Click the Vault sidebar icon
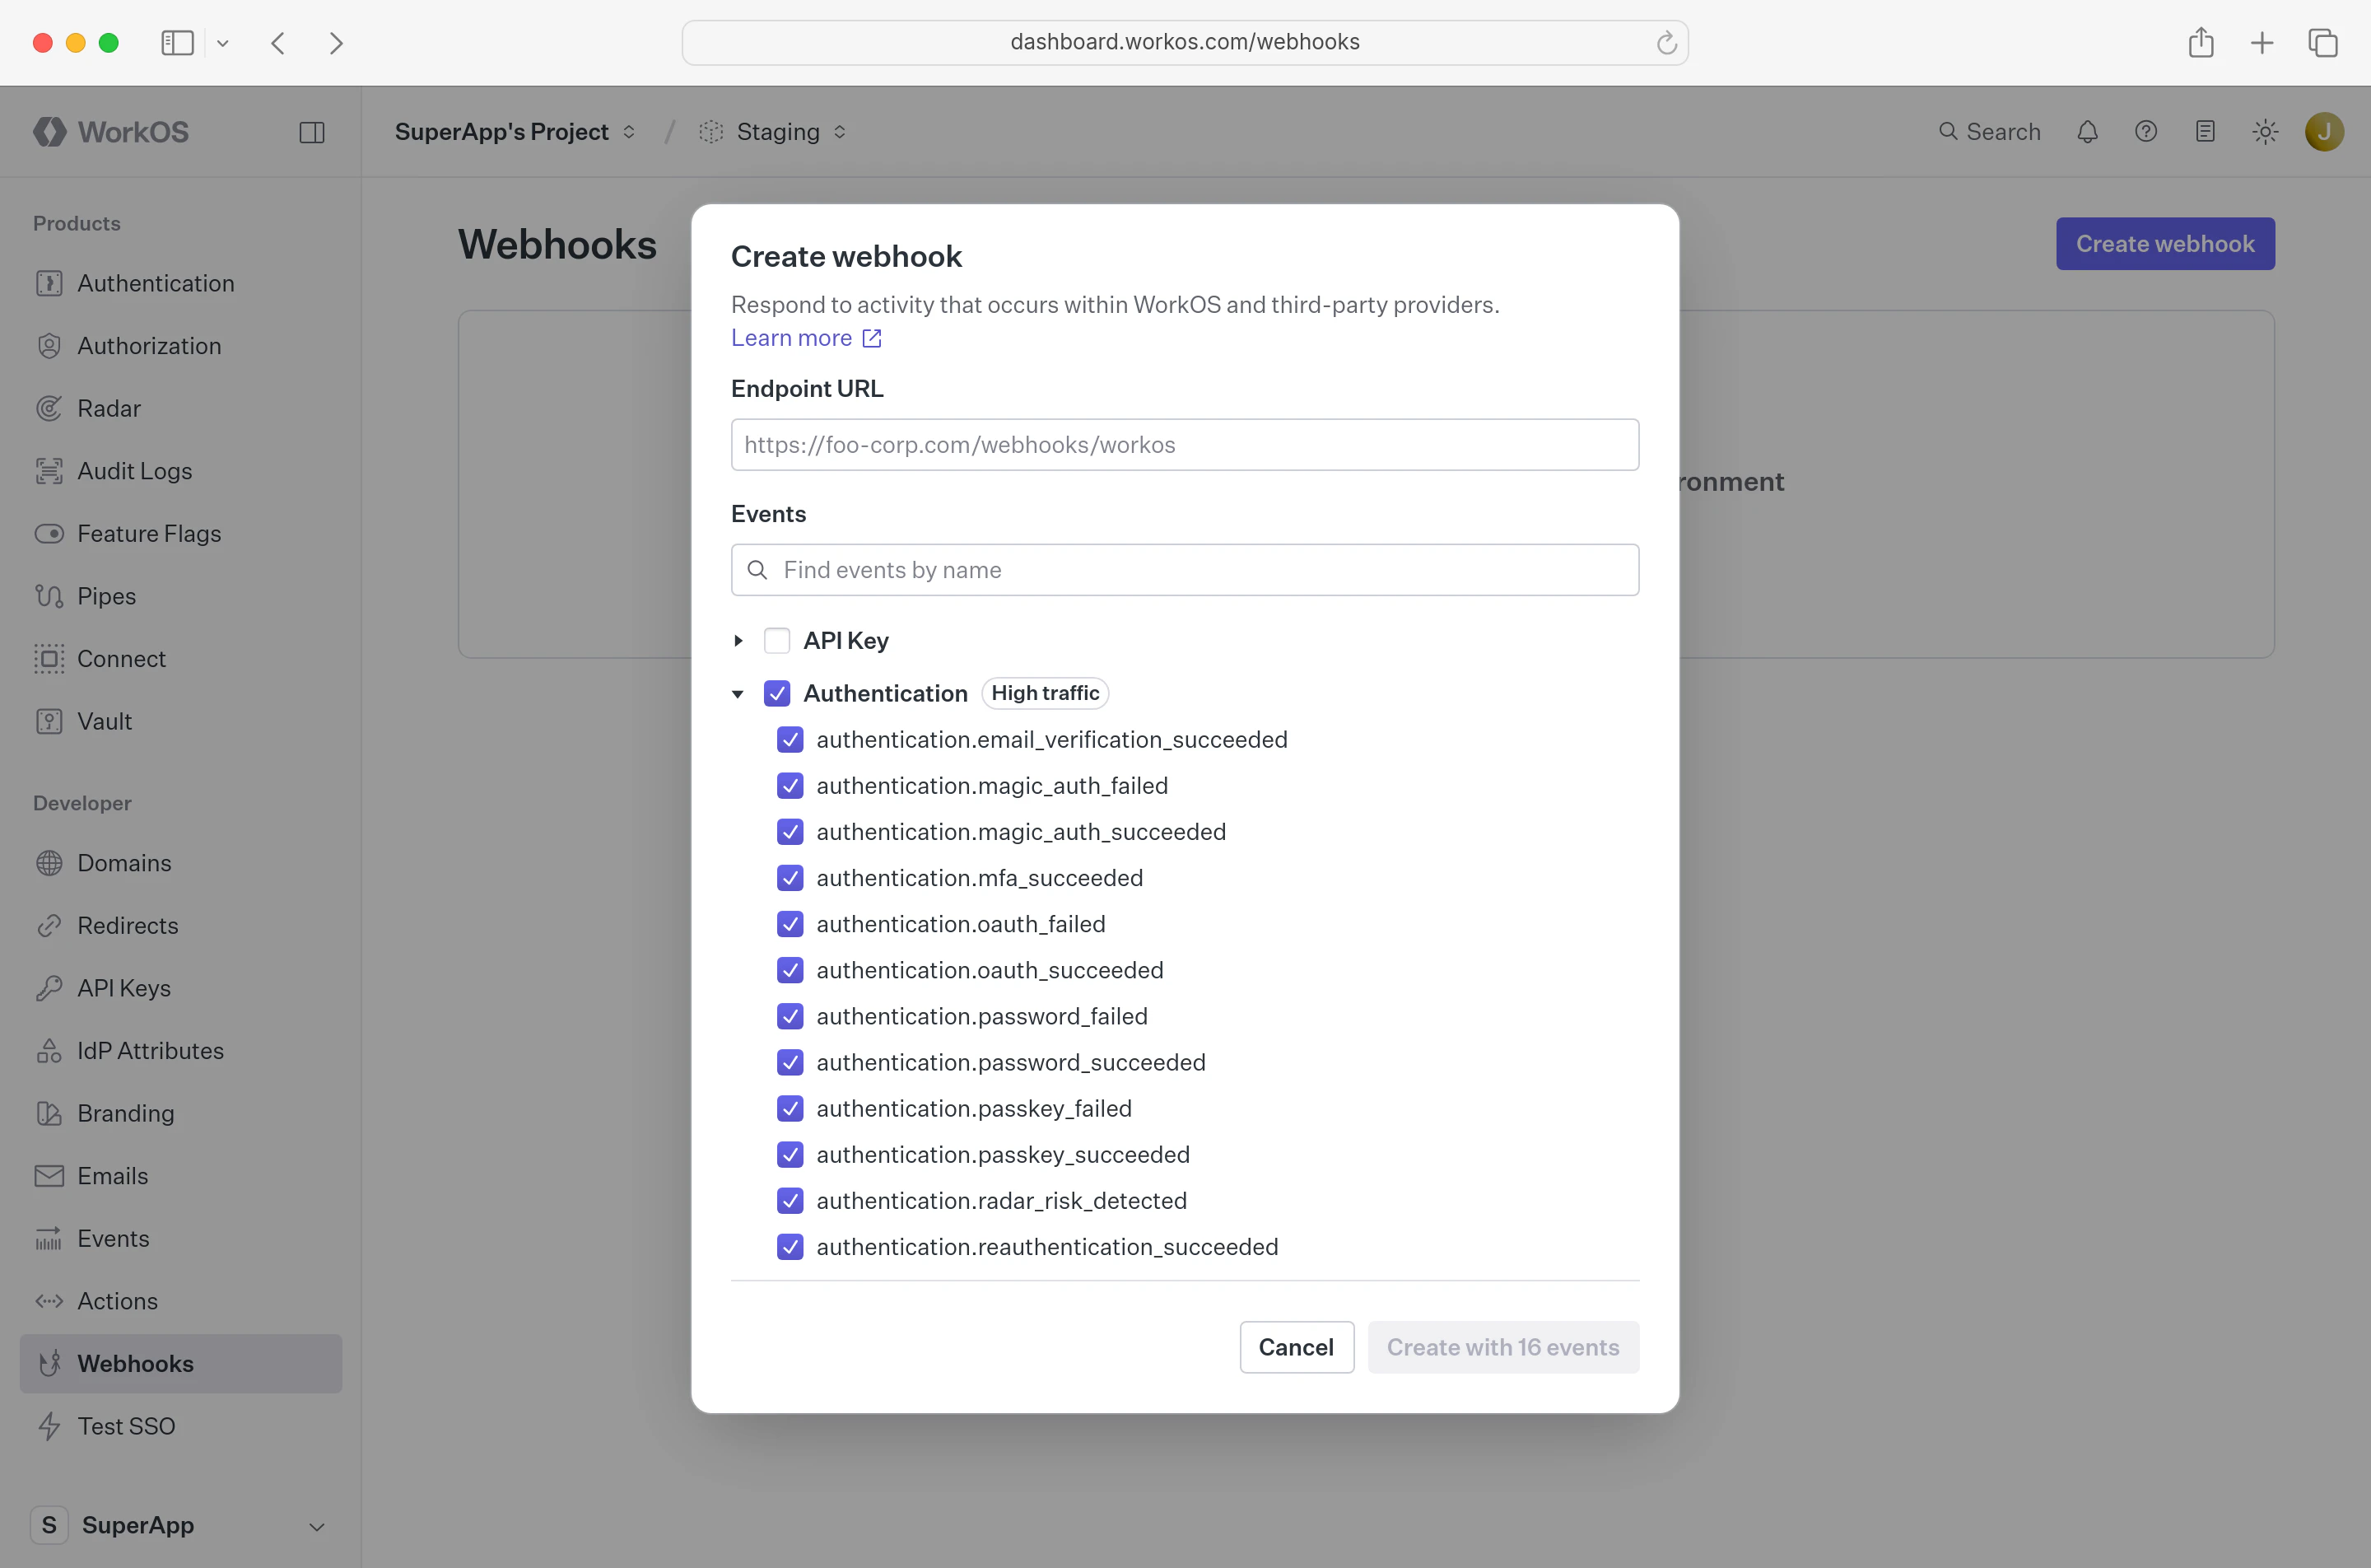Image resolution: width=2371 pixels, height=1568 pixels. [x=49, y=721]
